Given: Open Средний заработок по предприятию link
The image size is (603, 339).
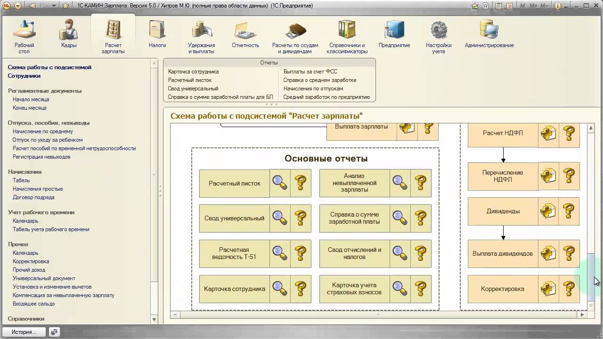Looking at the screenshot, I should [x=326, y=97].
